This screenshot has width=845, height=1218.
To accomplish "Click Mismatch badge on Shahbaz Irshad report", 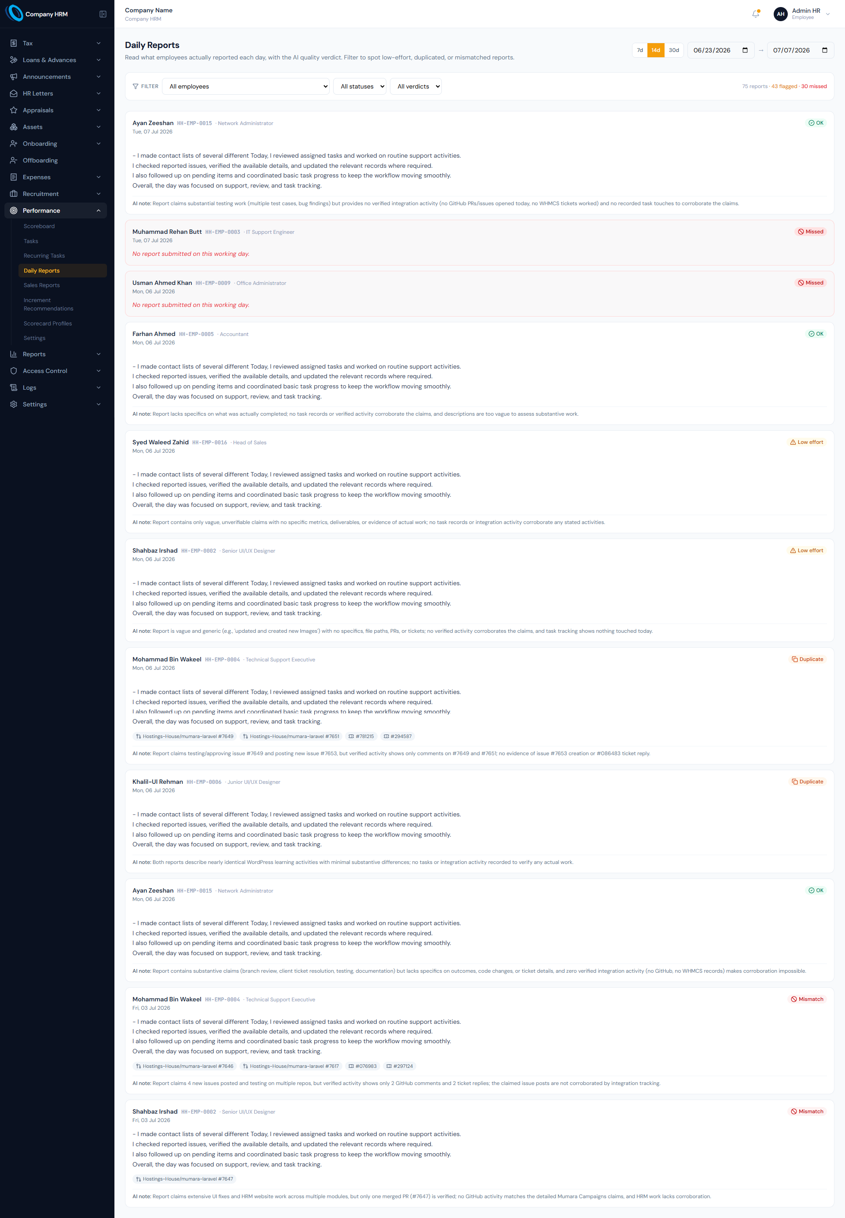I will (x=807, y=1111).
